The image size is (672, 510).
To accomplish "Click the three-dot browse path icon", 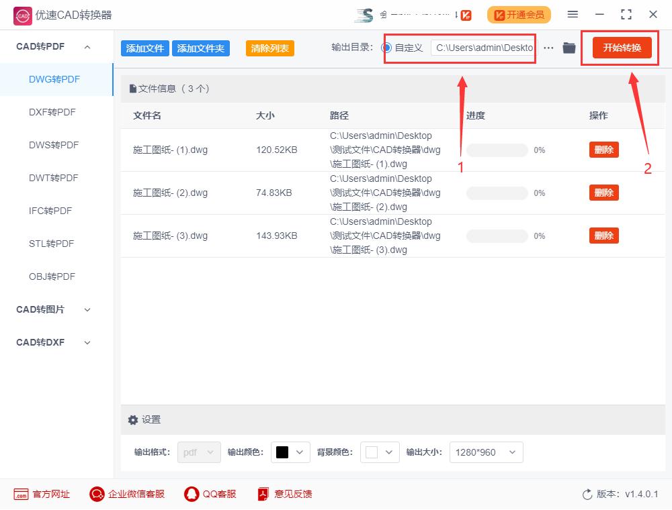I will click(548, 48).
